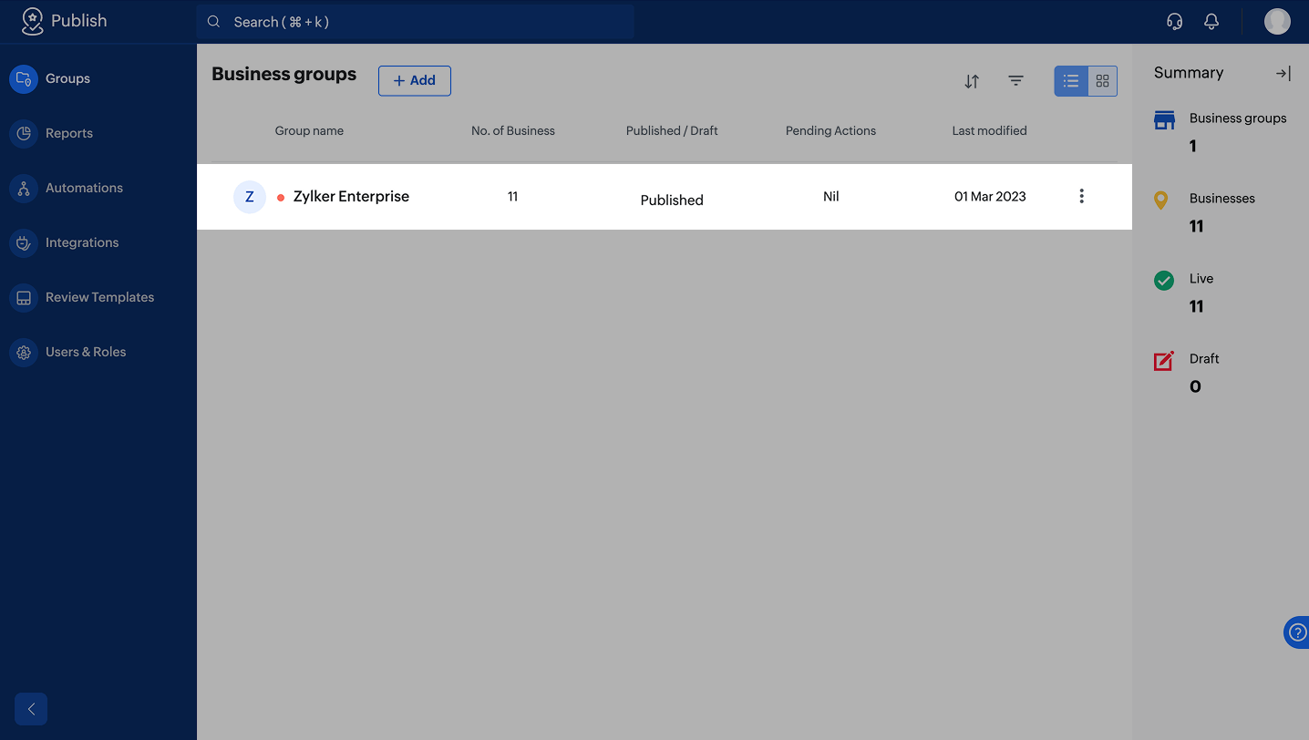This screenshot has height=740, width=1309.
Task: Click the Group name column header
Action: 309,131
